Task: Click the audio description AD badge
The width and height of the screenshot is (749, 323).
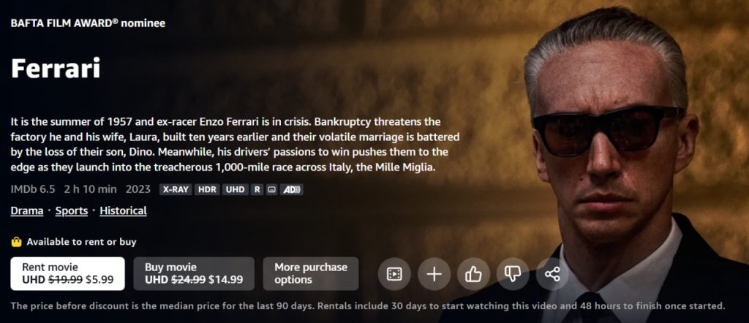Action: pos(291,189)
